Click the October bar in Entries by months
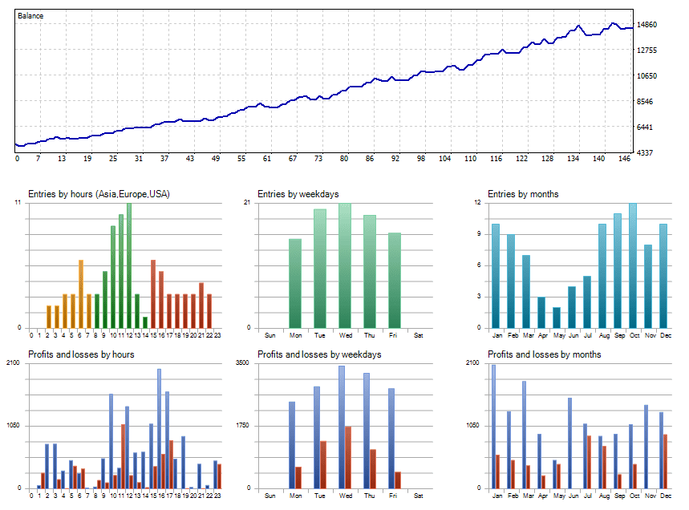This screenshot has width=689, height=510. 633,265
